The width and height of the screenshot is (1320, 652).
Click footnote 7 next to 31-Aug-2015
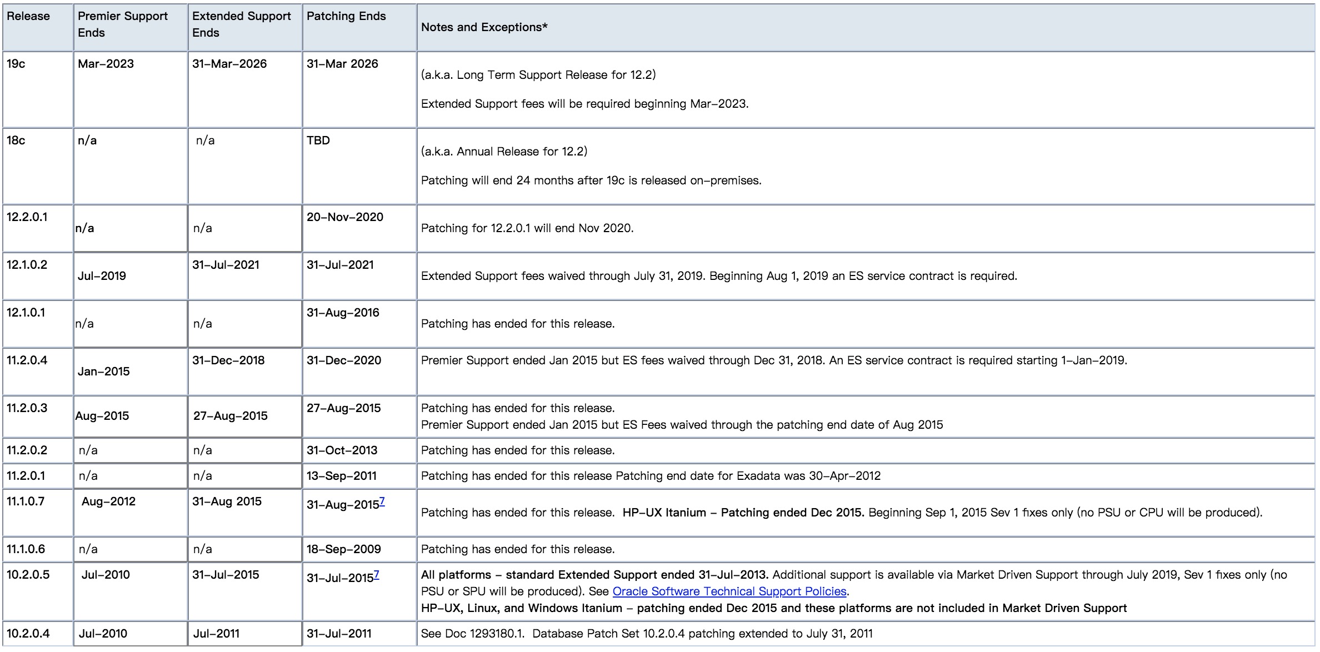tap(382, 501)
